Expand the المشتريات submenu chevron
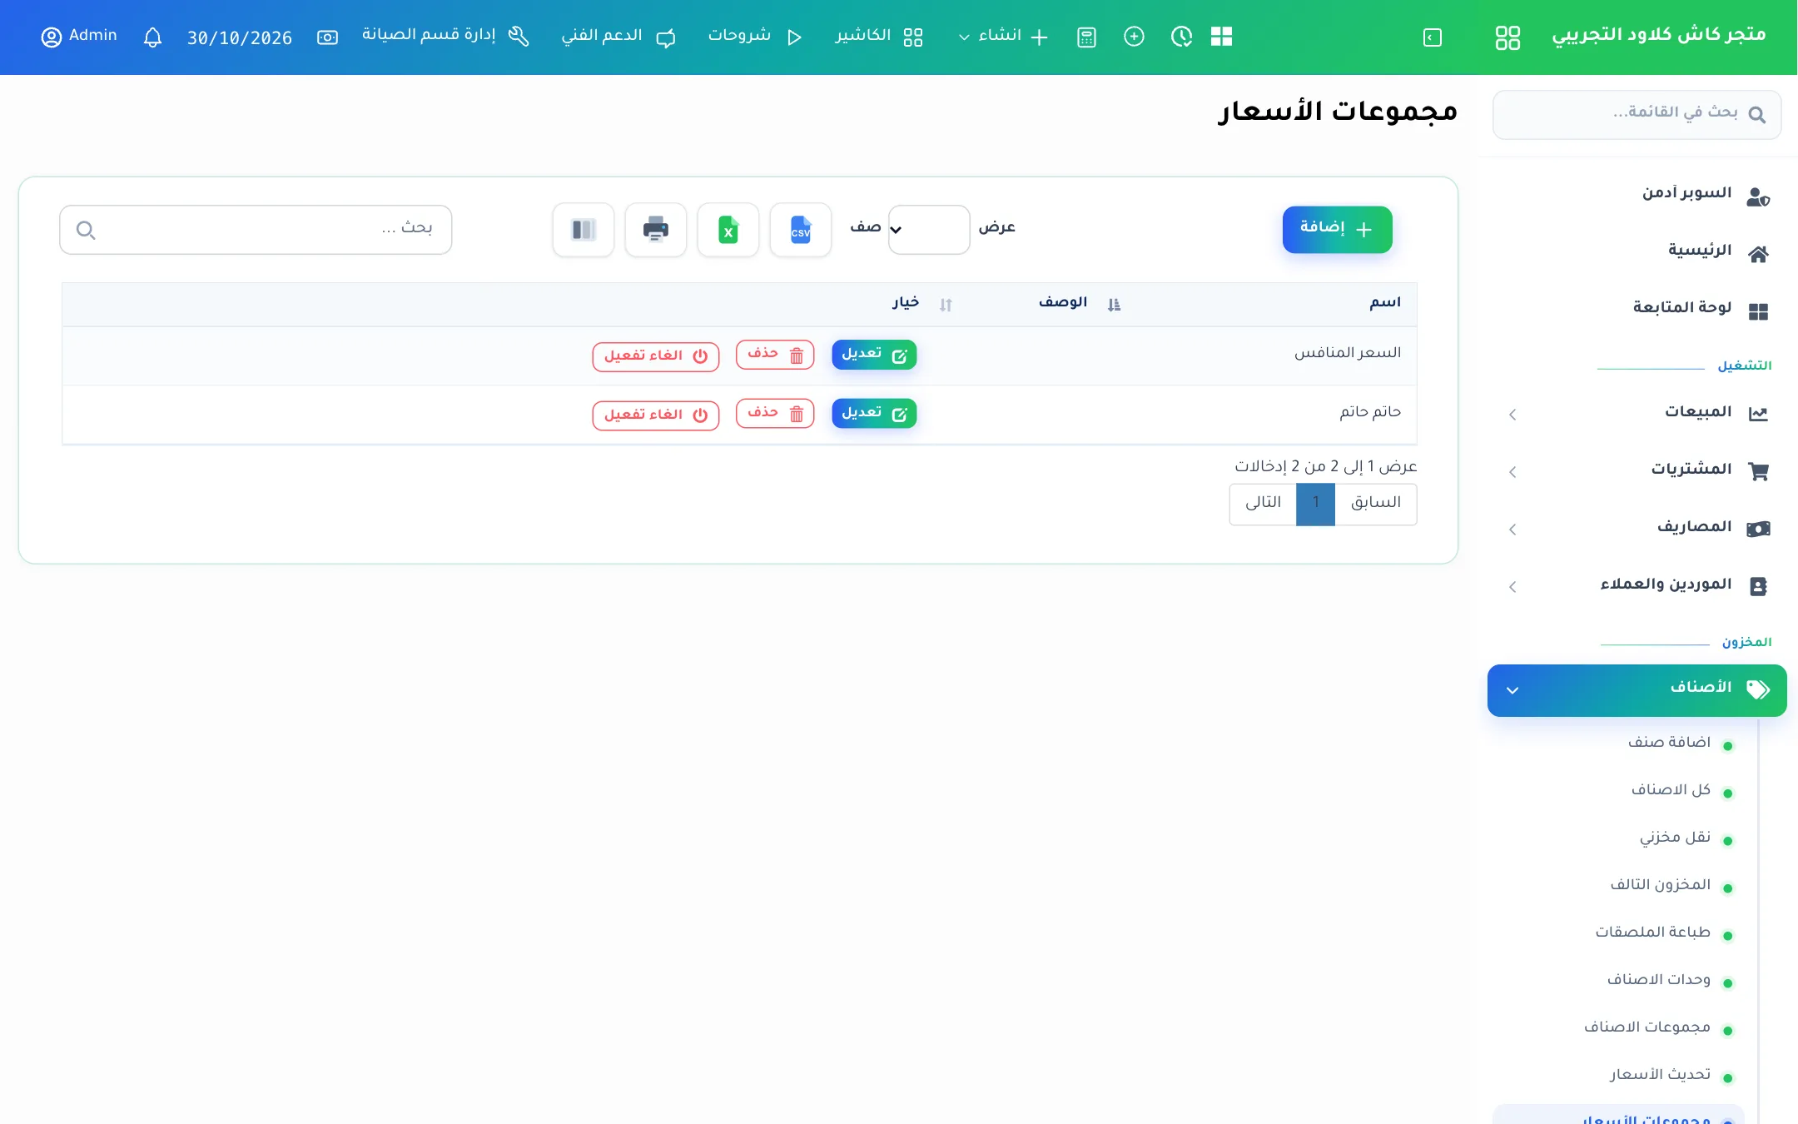1798x1124 pixels. click(1512, 472)
